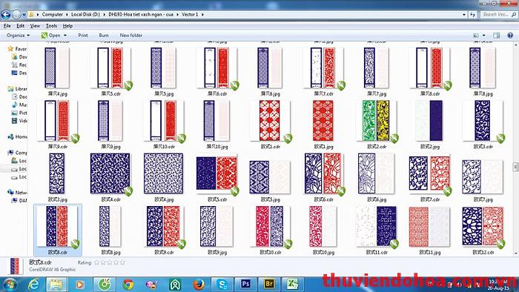519x292 pixels.
Task: Click the Forward navigation arrow
Action: tap(16, 15)
